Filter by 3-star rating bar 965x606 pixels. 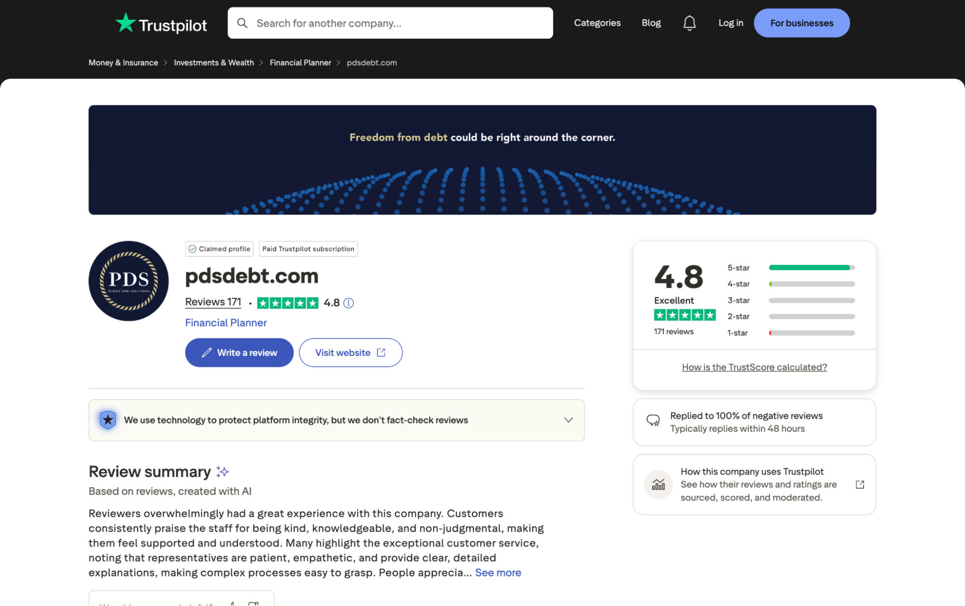[791, 300]
